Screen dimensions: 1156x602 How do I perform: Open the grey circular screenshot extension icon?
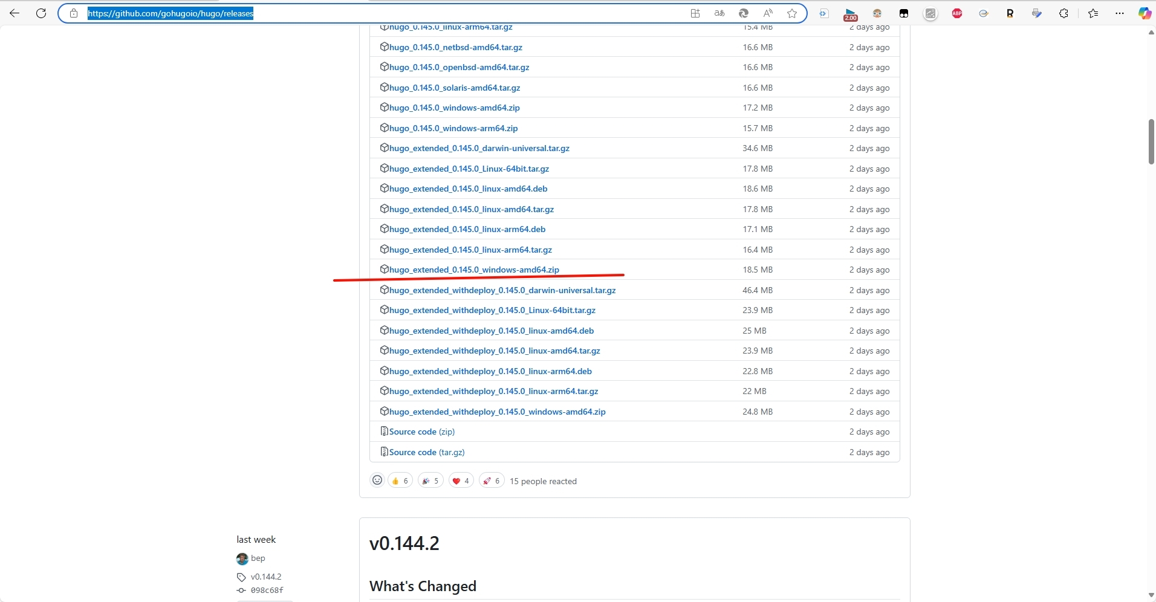pos(930,13)
